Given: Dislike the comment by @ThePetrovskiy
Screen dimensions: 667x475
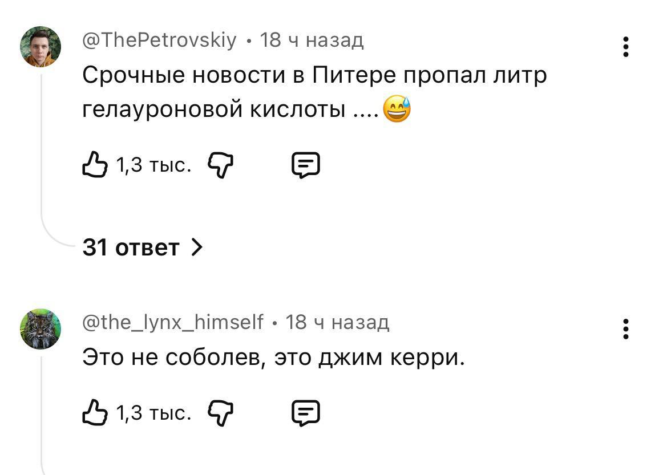Looking at the screenshot, I should [x=221, y=165].
